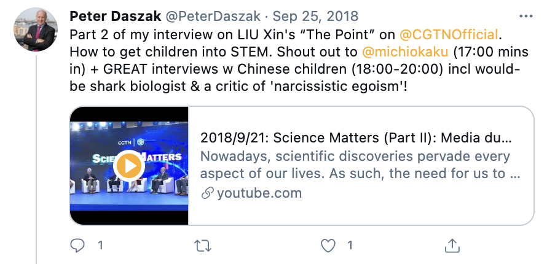Open the three-dot more options menu
This screenshot has width=547, height=264.
pyautogui.click(x=526, y=15)
